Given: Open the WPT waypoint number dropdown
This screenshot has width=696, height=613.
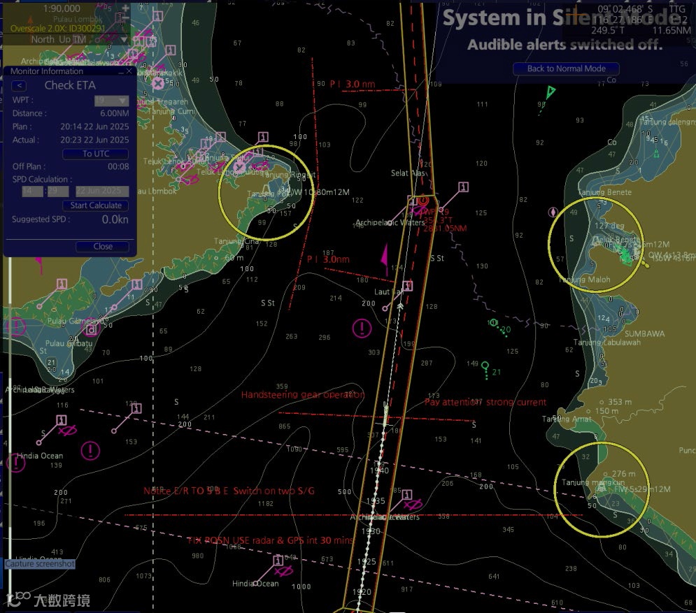Looking at the screenshot, I should click(x=111, y=100).
